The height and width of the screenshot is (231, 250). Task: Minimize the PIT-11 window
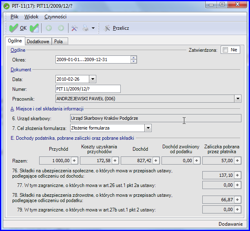(211, 5)
